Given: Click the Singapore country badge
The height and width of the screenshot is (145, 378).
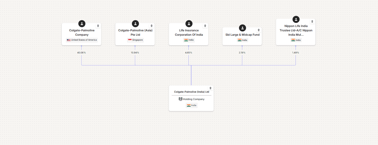Looking at the screenshot, I should 135,40.
